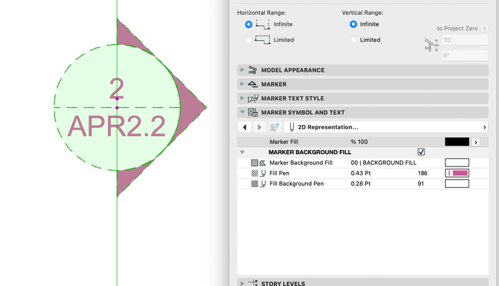Open the Fill Pen pink color swatch
Viewport: 499px width, 286px height.
tap(457, 173)
